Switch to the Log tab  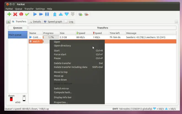pos(69,22)
